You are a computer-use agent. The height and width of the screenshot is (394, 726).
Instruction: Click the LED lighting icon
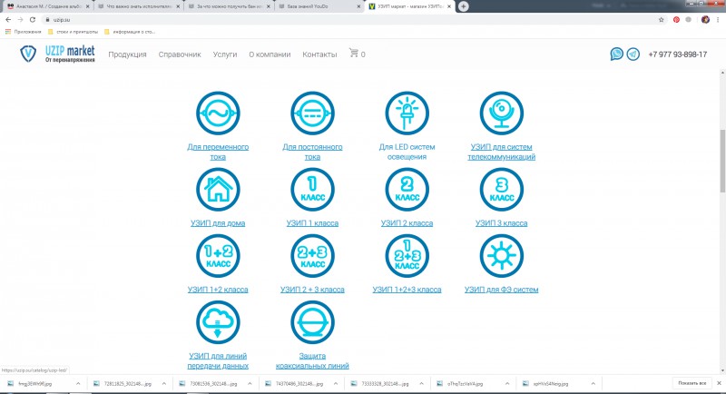407,113
